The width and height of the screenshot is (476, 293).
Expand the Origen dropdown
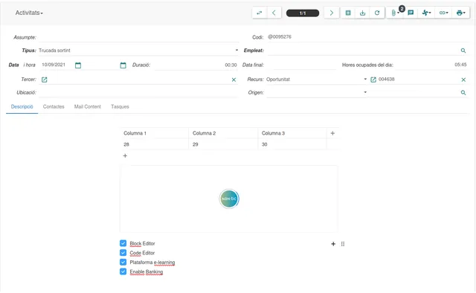click(365, 92)
